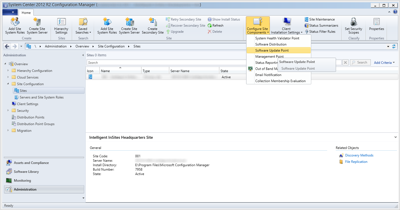Click Site Configuration in breadcrumb path

(111, 46)
